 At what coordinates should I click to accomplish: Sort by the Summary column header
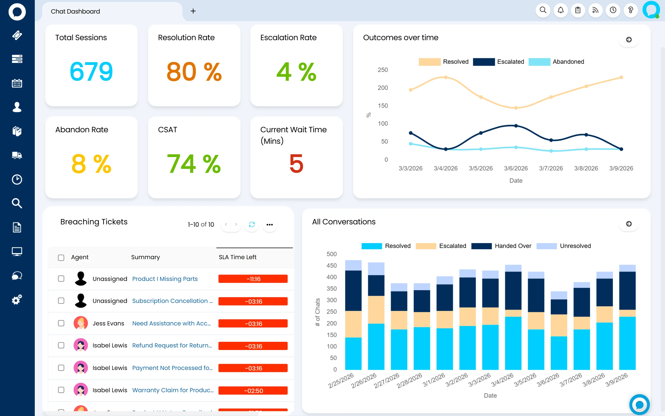(x=146, y=257)
